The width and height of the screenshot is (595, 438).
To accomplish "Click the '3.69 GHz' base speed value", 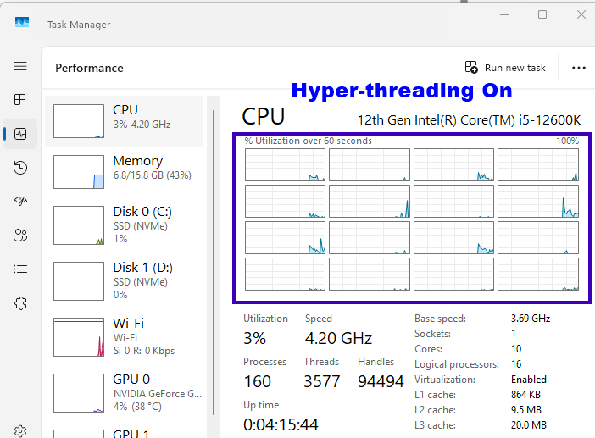I will [531, 319].
